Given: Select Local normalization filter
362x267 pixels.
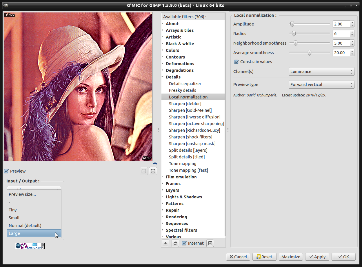Looking at the screenshot, I should pyautogui.click(x=193, y=97).
